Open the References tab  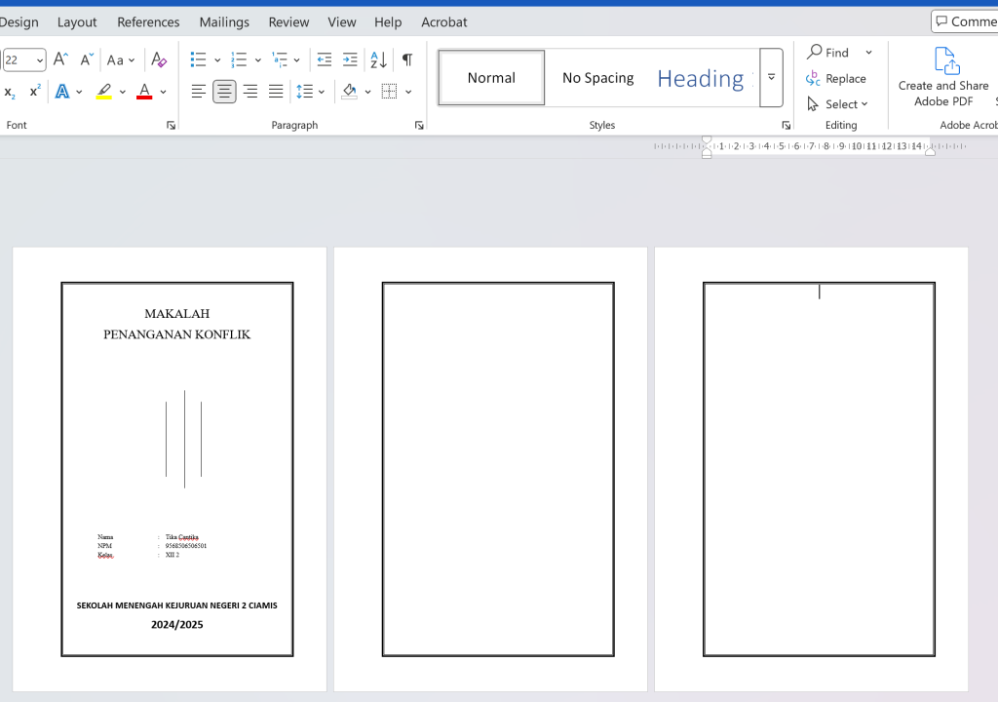[148, 21]
